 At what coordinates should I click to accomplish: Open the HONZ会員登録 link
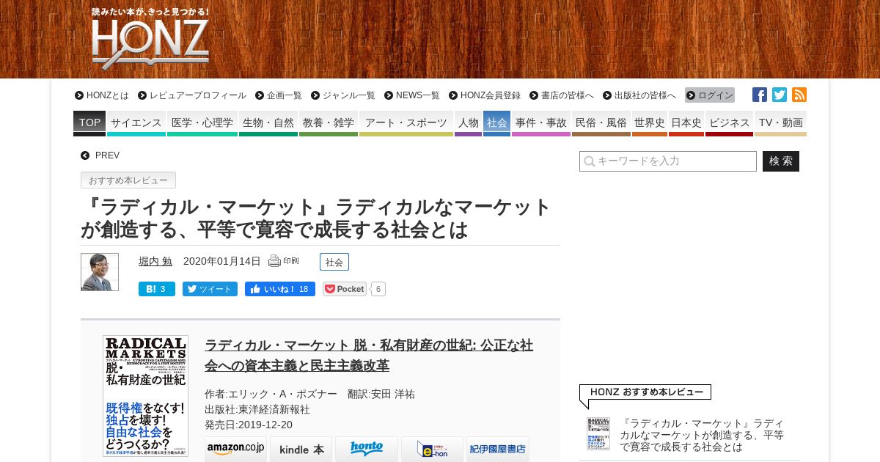[485, 95]
